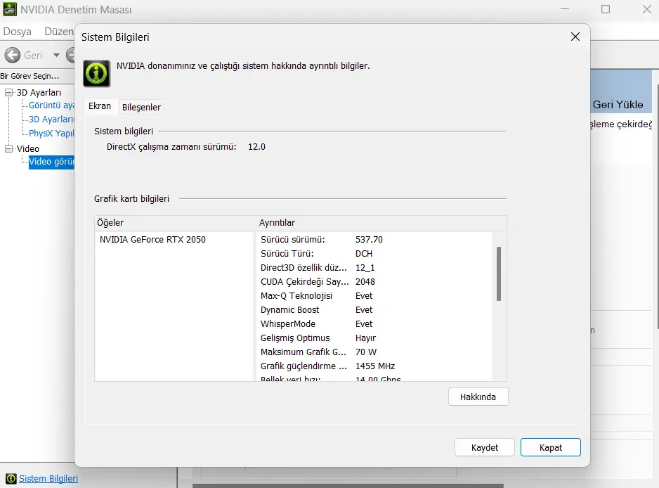Screen dimensions: 659x488
Task: Click the Kapat button
Action: click(551, 447)
